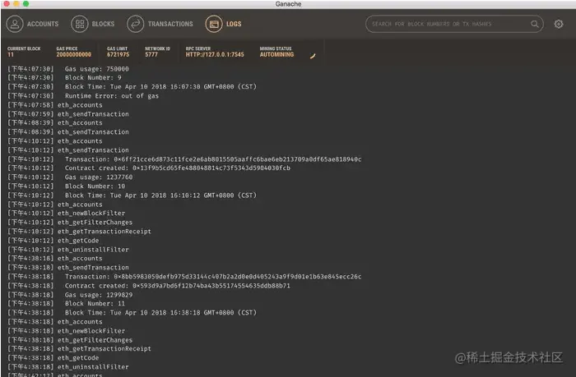Select Contract created 0x593d9a7b… line
576x377 pixels.
click(x=149, y=286)
